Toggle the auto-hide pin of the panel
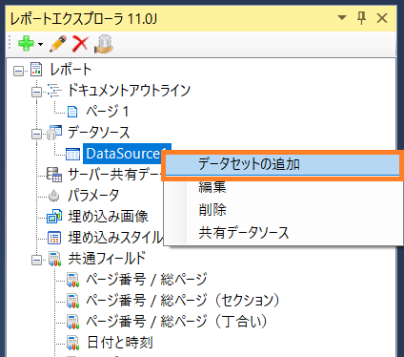Screen dimensions: 404x357 click(x=361, y=18)
